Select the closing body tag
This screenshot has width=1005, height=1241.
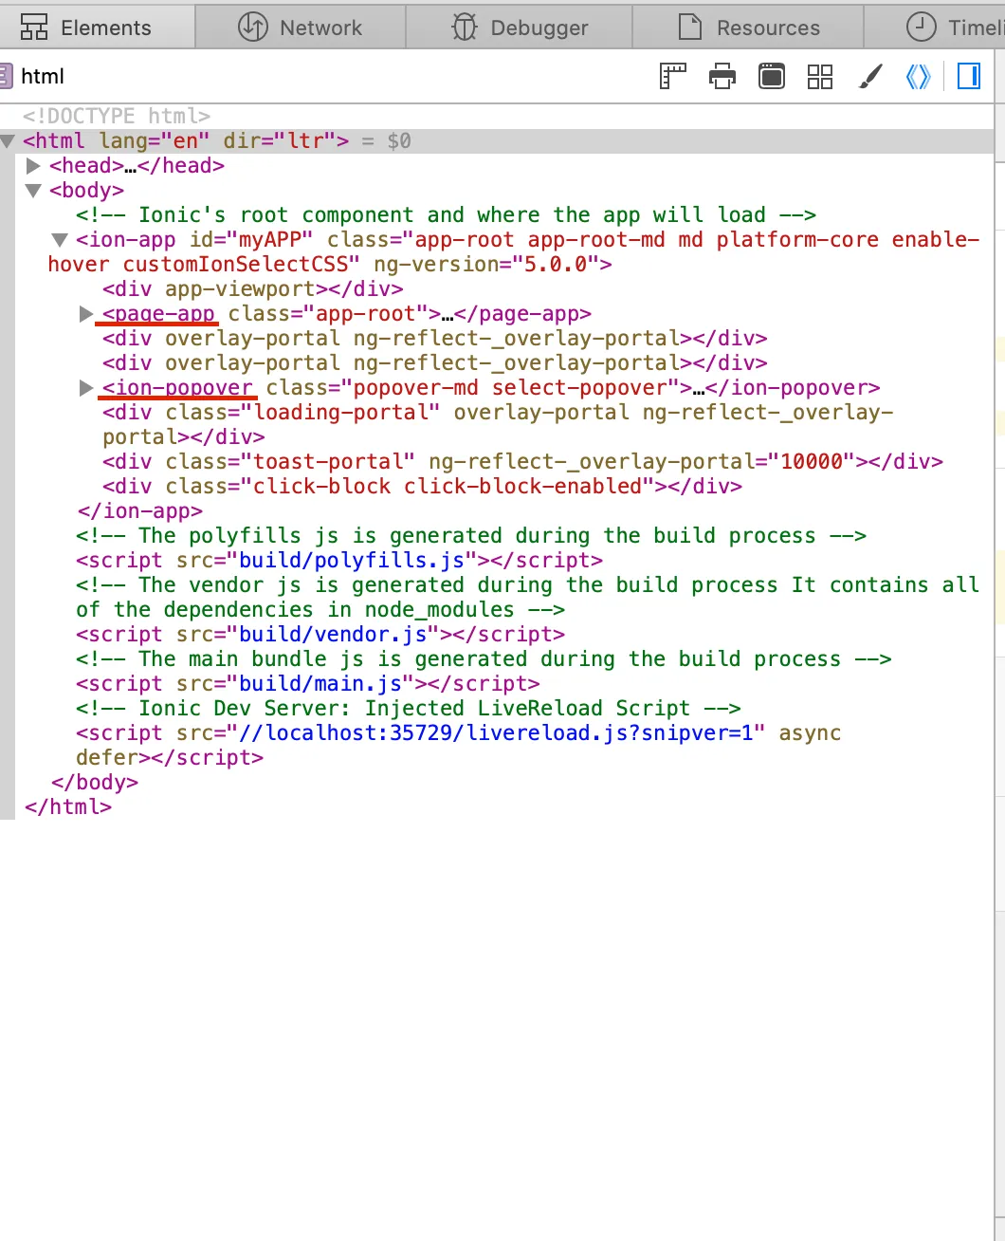(x=95, y=782)
